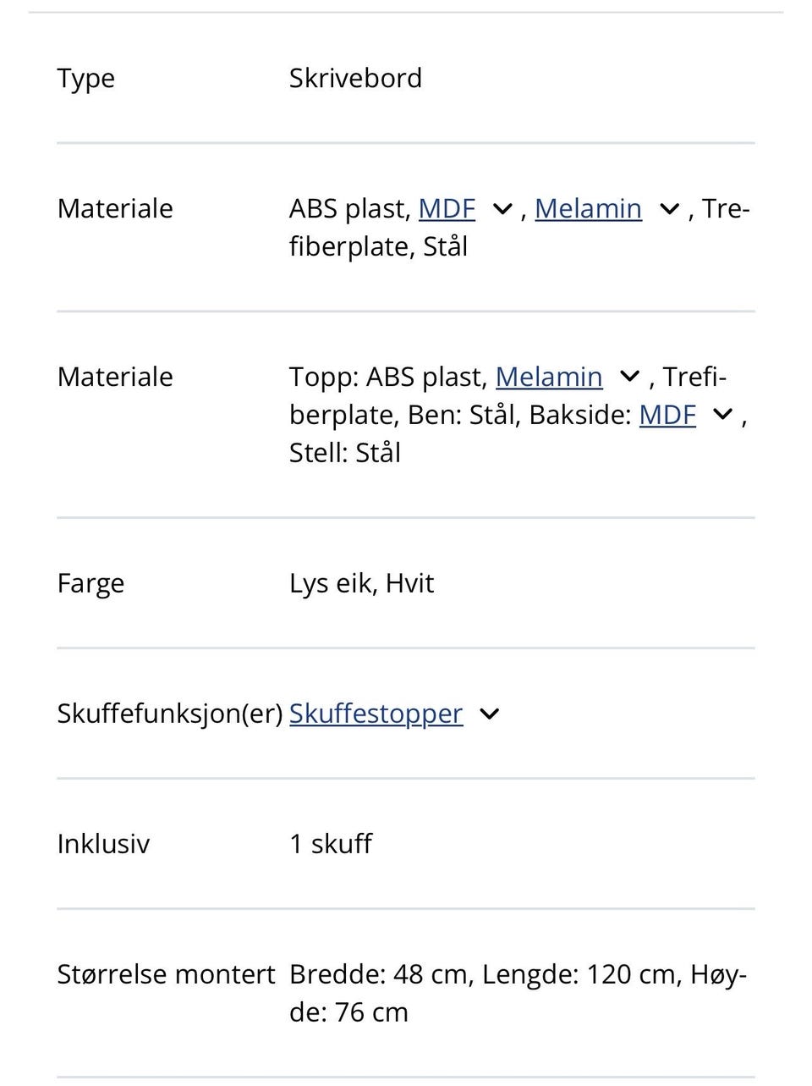This screenshot has height=1086, width=812.
Task: Open the MDF link after ABS plast
Action: pos(447,208)
